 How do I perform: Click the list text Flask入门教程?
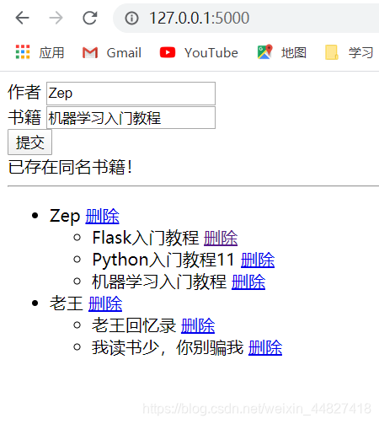point(146,238)
